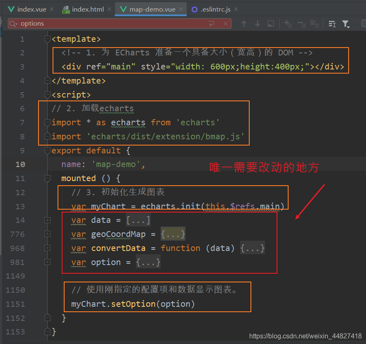Screen dimensions: 366x344
Task: Click the folded {...} after function (data)
Action: [252, 248]
